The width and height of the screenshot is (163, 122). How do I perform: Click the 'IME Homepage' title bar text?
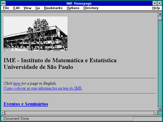[x=79, y=3]
